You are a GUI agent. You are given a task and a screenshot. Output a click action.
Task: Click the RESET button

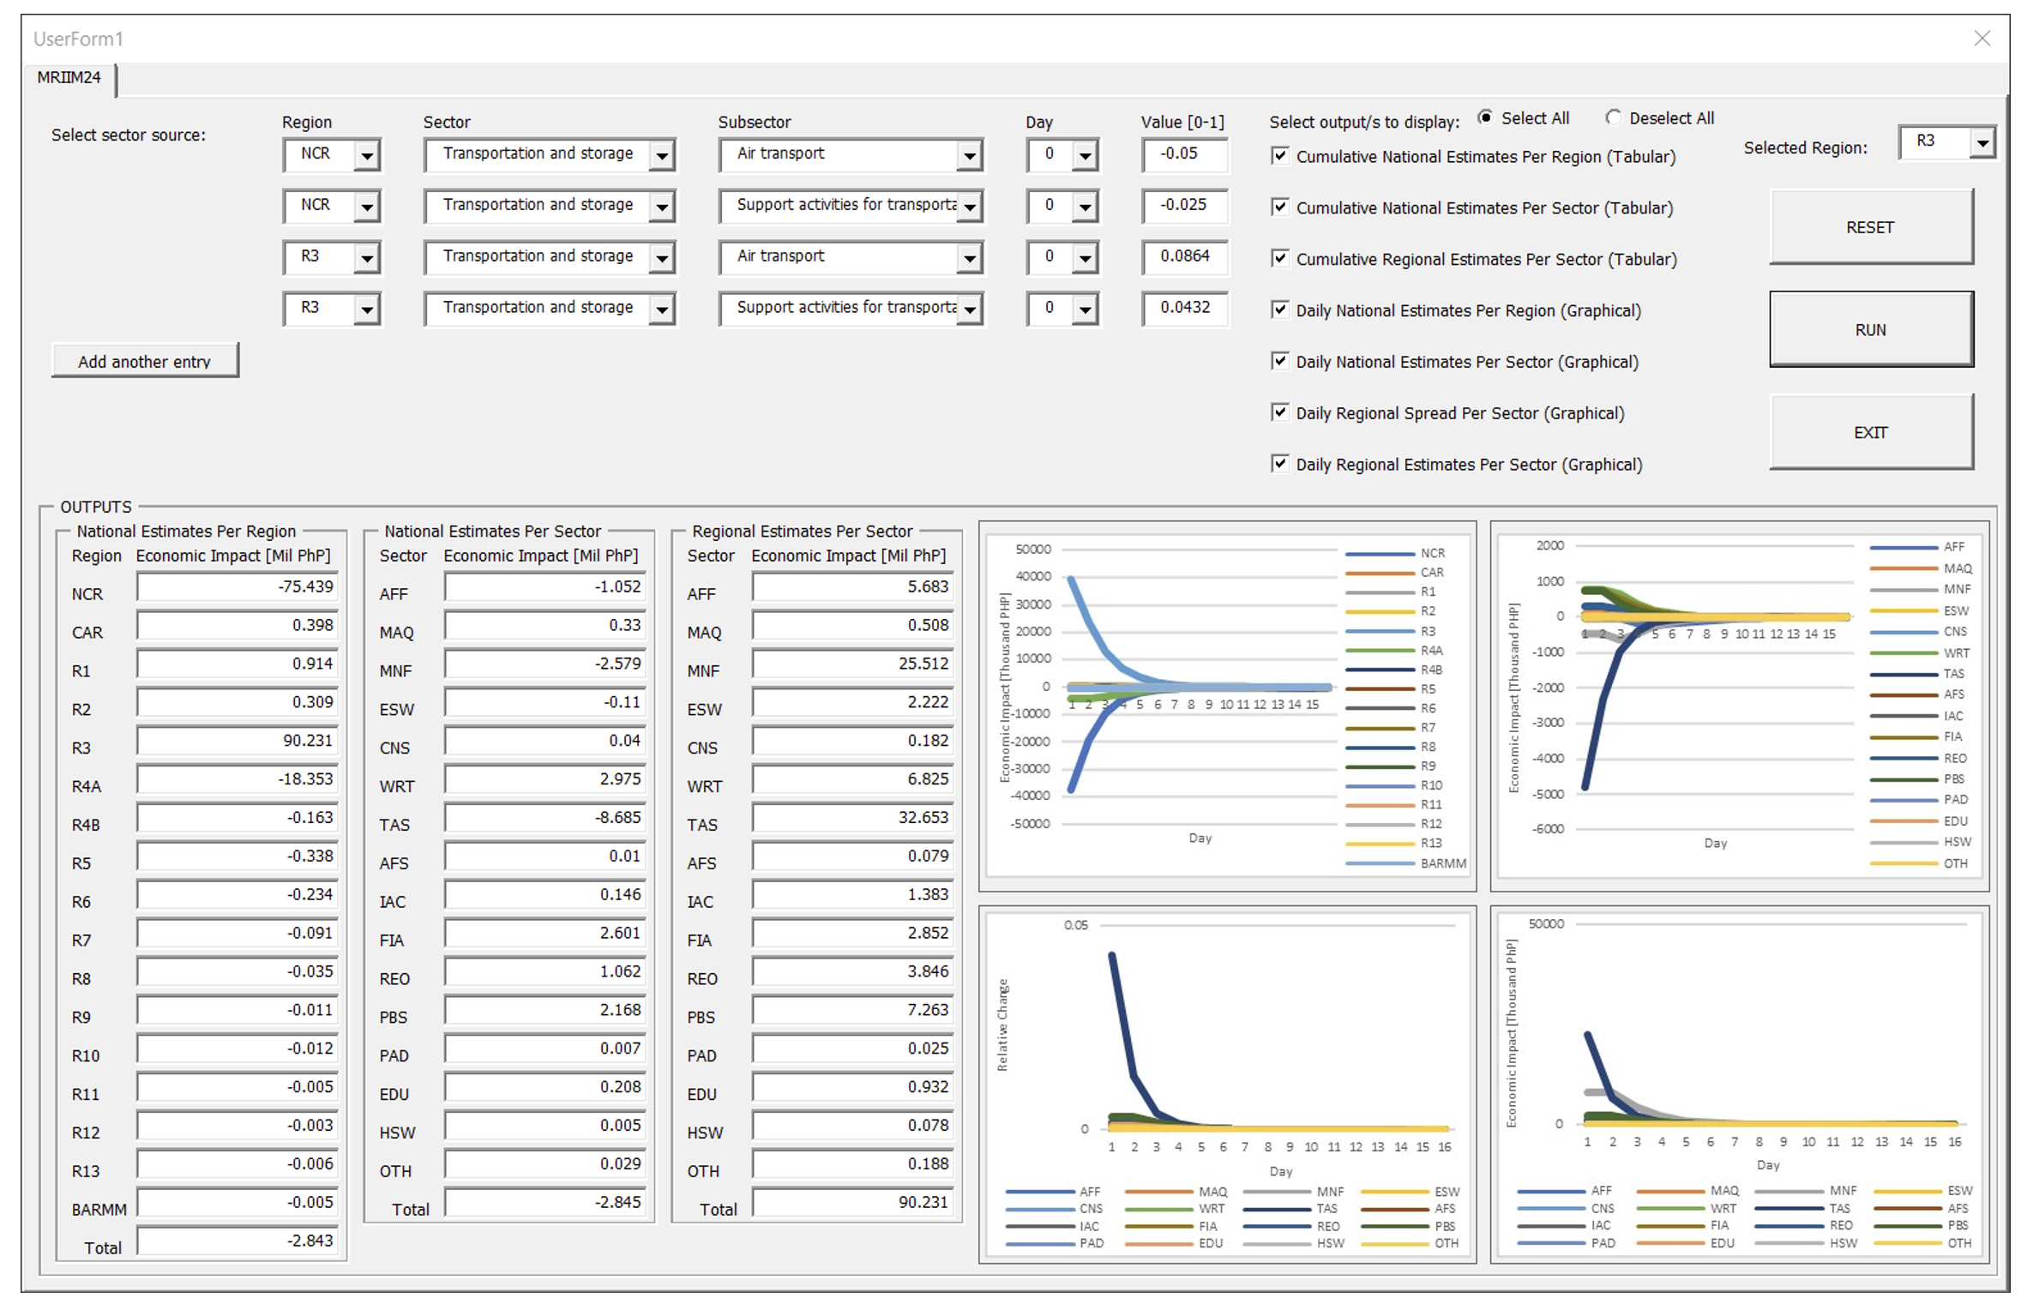point(1870,227)
